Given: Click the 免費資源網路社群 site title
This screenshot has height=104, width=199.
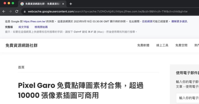Looking at the screenshot, I should click(22, 45).
